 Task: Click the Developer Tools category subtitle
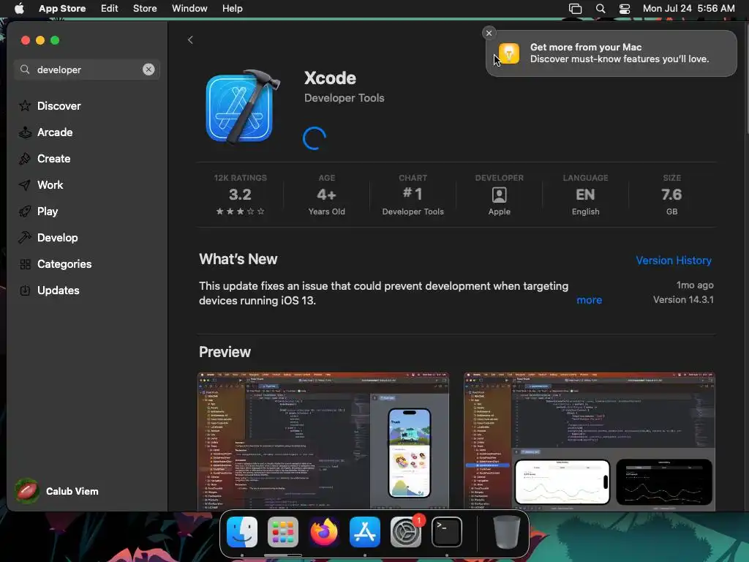pyautogui.click(x=344, y=98)
